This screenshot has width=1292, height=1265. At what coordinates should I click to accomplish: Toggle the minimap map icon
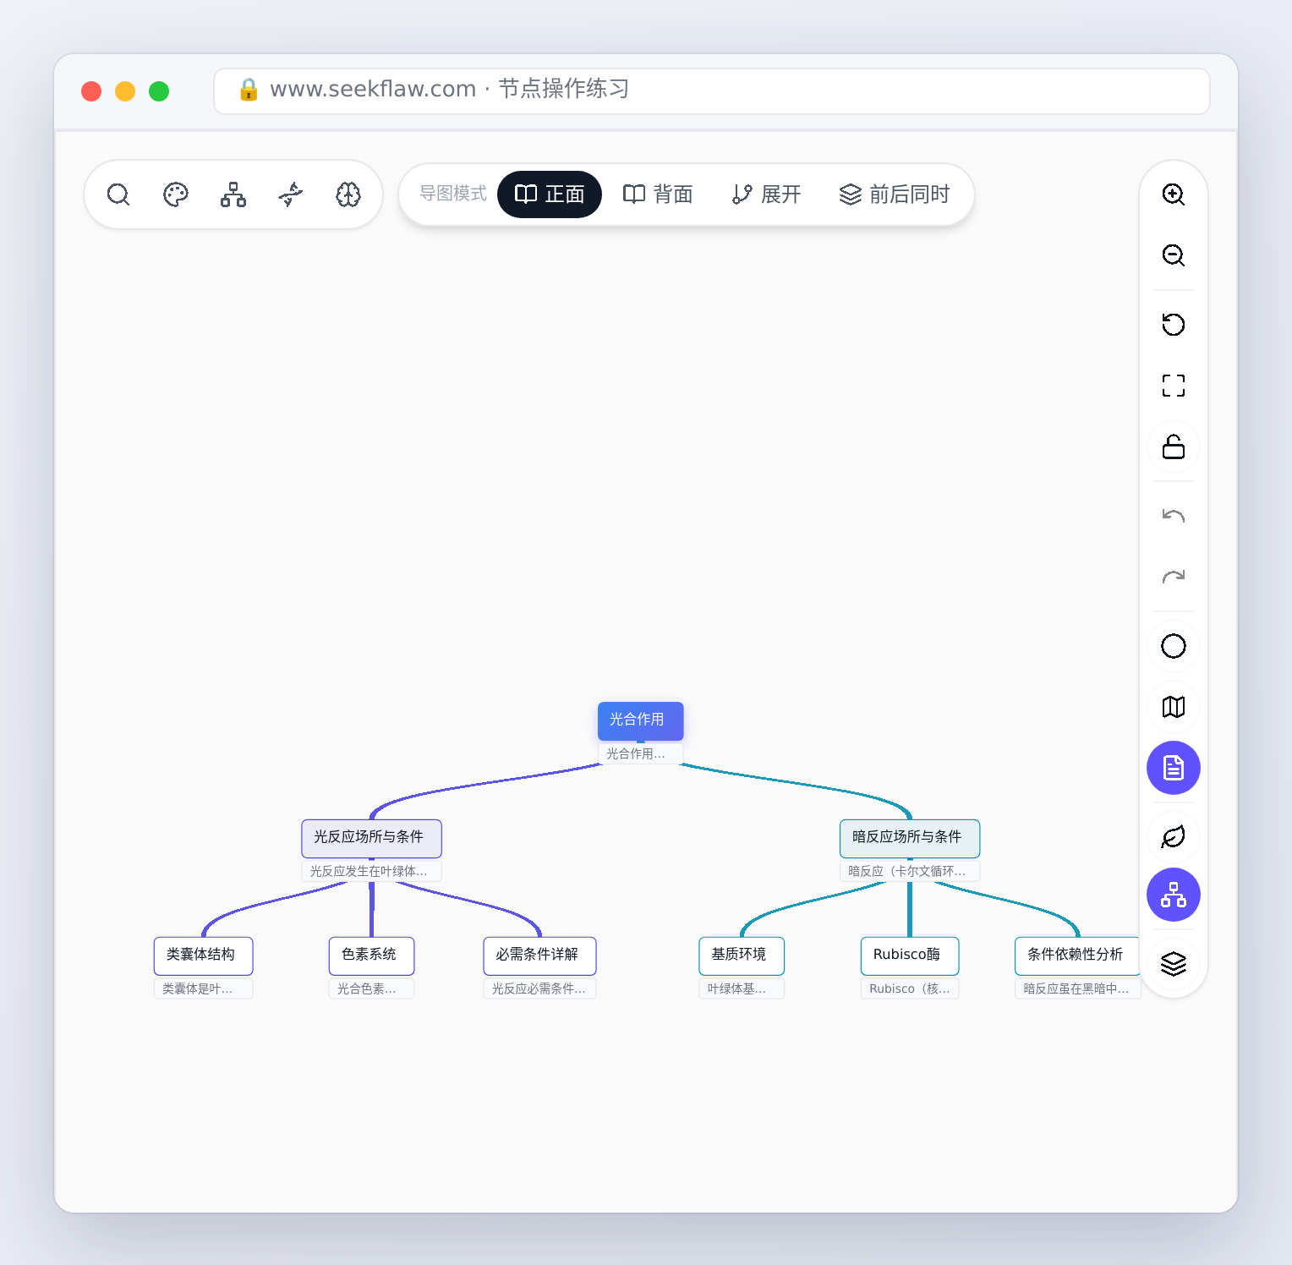click(x=1174, y=707)
